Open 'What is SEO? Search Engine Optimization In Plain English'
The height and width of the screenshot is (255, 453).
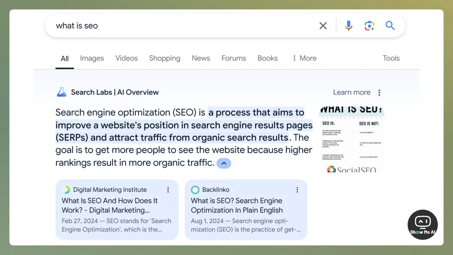[237, 206]
